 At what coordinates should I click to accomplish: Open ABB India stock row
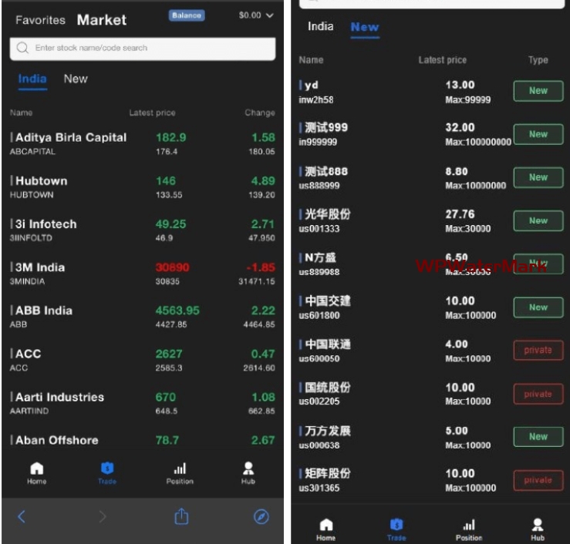(x=143, y=317)
